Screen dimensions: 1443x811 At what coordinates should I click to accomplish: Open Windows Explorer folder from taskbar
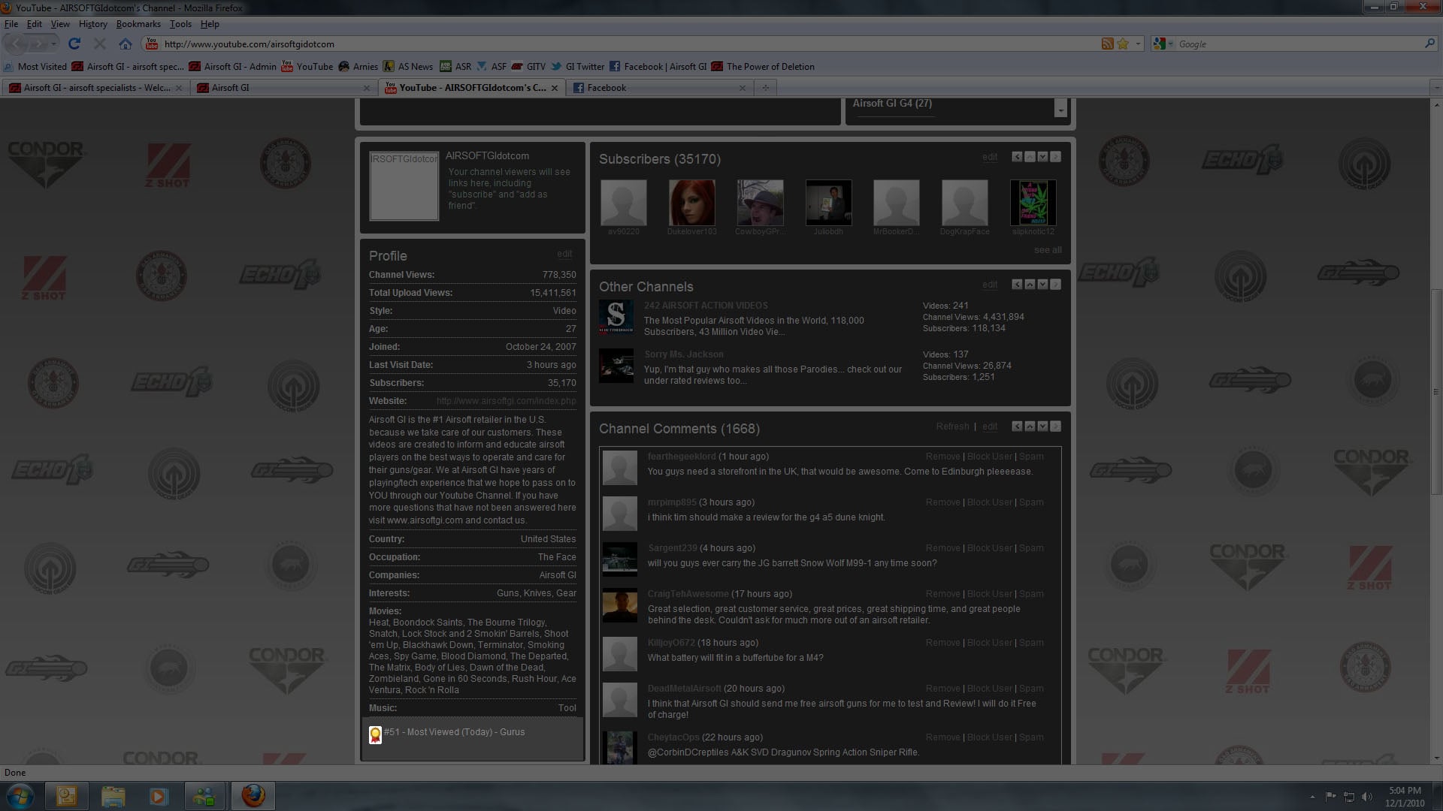click(113, 795)
